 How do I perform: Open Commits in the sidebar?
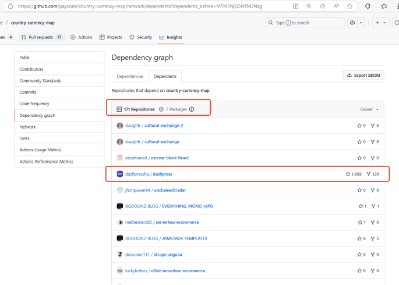pos(59,92)
